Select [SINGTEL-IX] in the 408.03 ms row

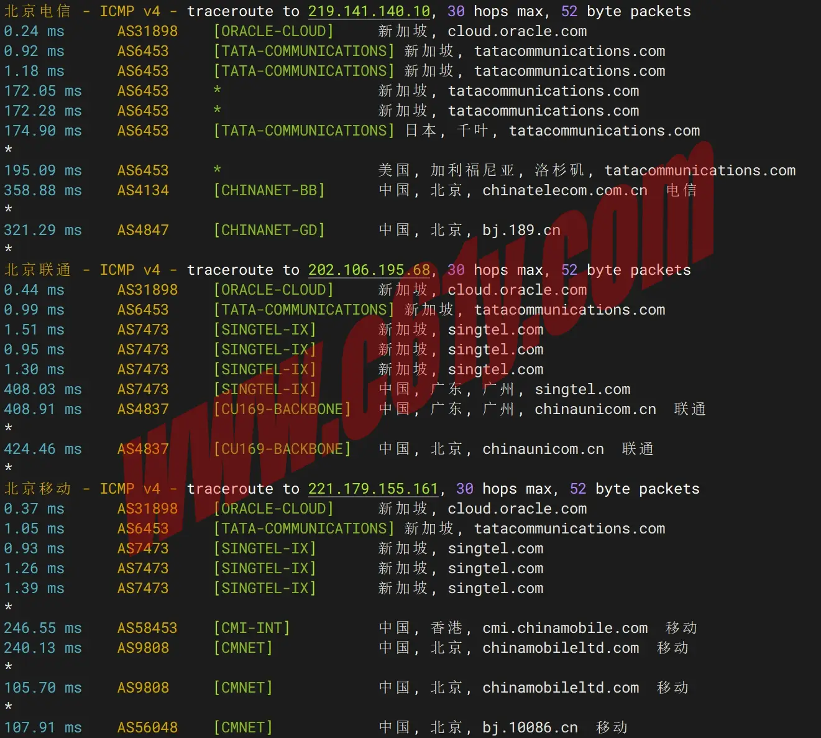point(265,389)
